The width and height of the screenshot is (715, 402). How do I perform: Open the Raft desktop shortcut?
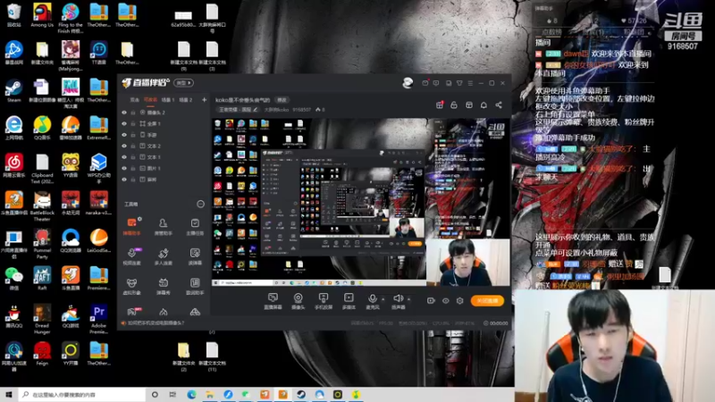(42, 279)
